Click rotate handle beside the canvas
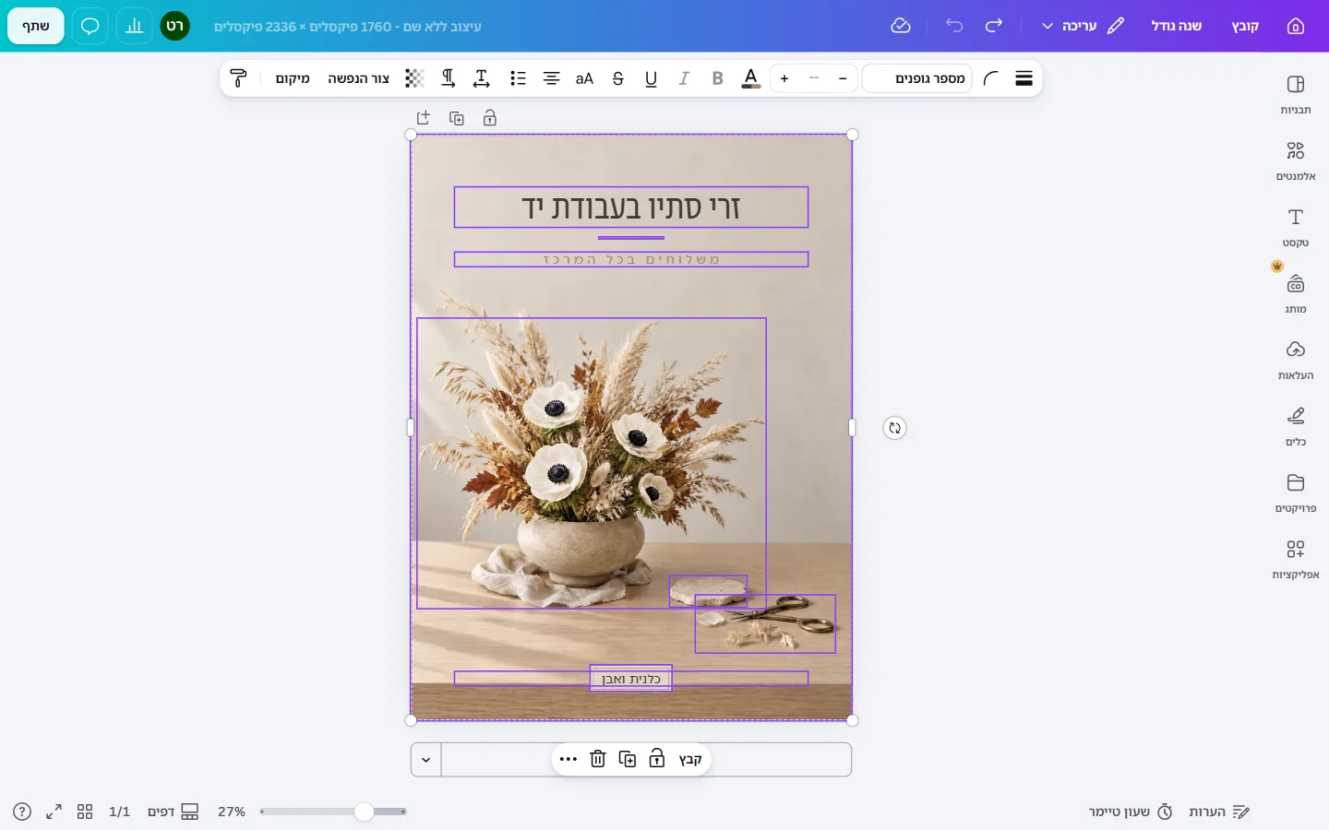 (894, 428)
